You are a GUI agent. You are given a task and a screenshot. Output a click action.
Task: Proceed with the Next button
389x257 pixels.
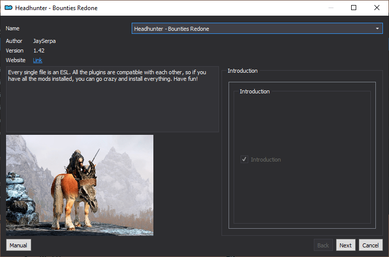coord(346,245)
